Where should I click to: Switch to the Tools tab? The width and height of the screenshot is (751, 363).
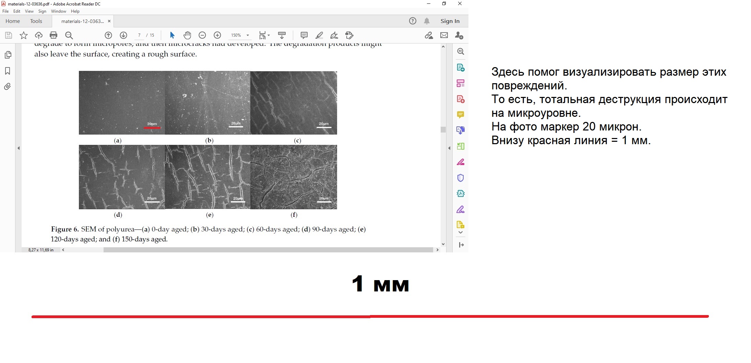tap(36, 21)
